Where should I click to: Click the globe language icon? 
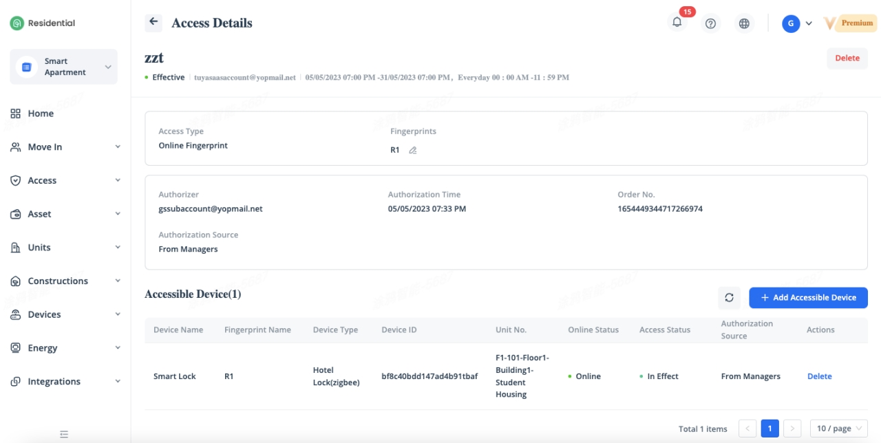point(744,23)
